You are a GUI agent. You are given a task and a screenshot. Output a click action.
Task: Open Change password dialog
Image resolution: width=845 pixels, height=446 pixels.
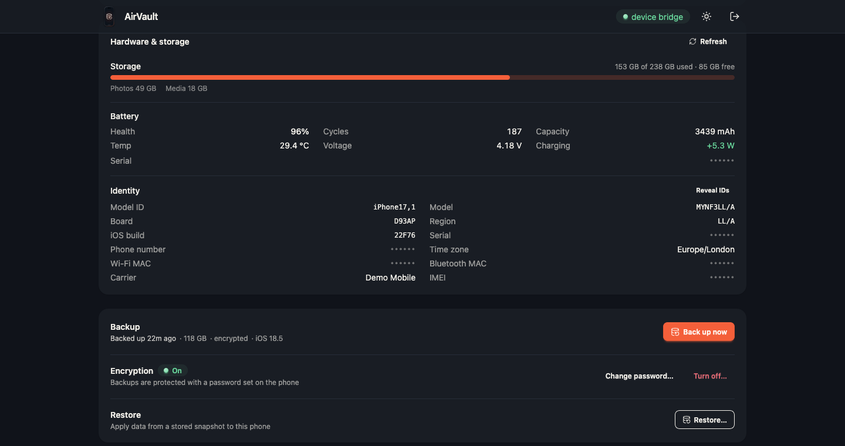point(639,376)
